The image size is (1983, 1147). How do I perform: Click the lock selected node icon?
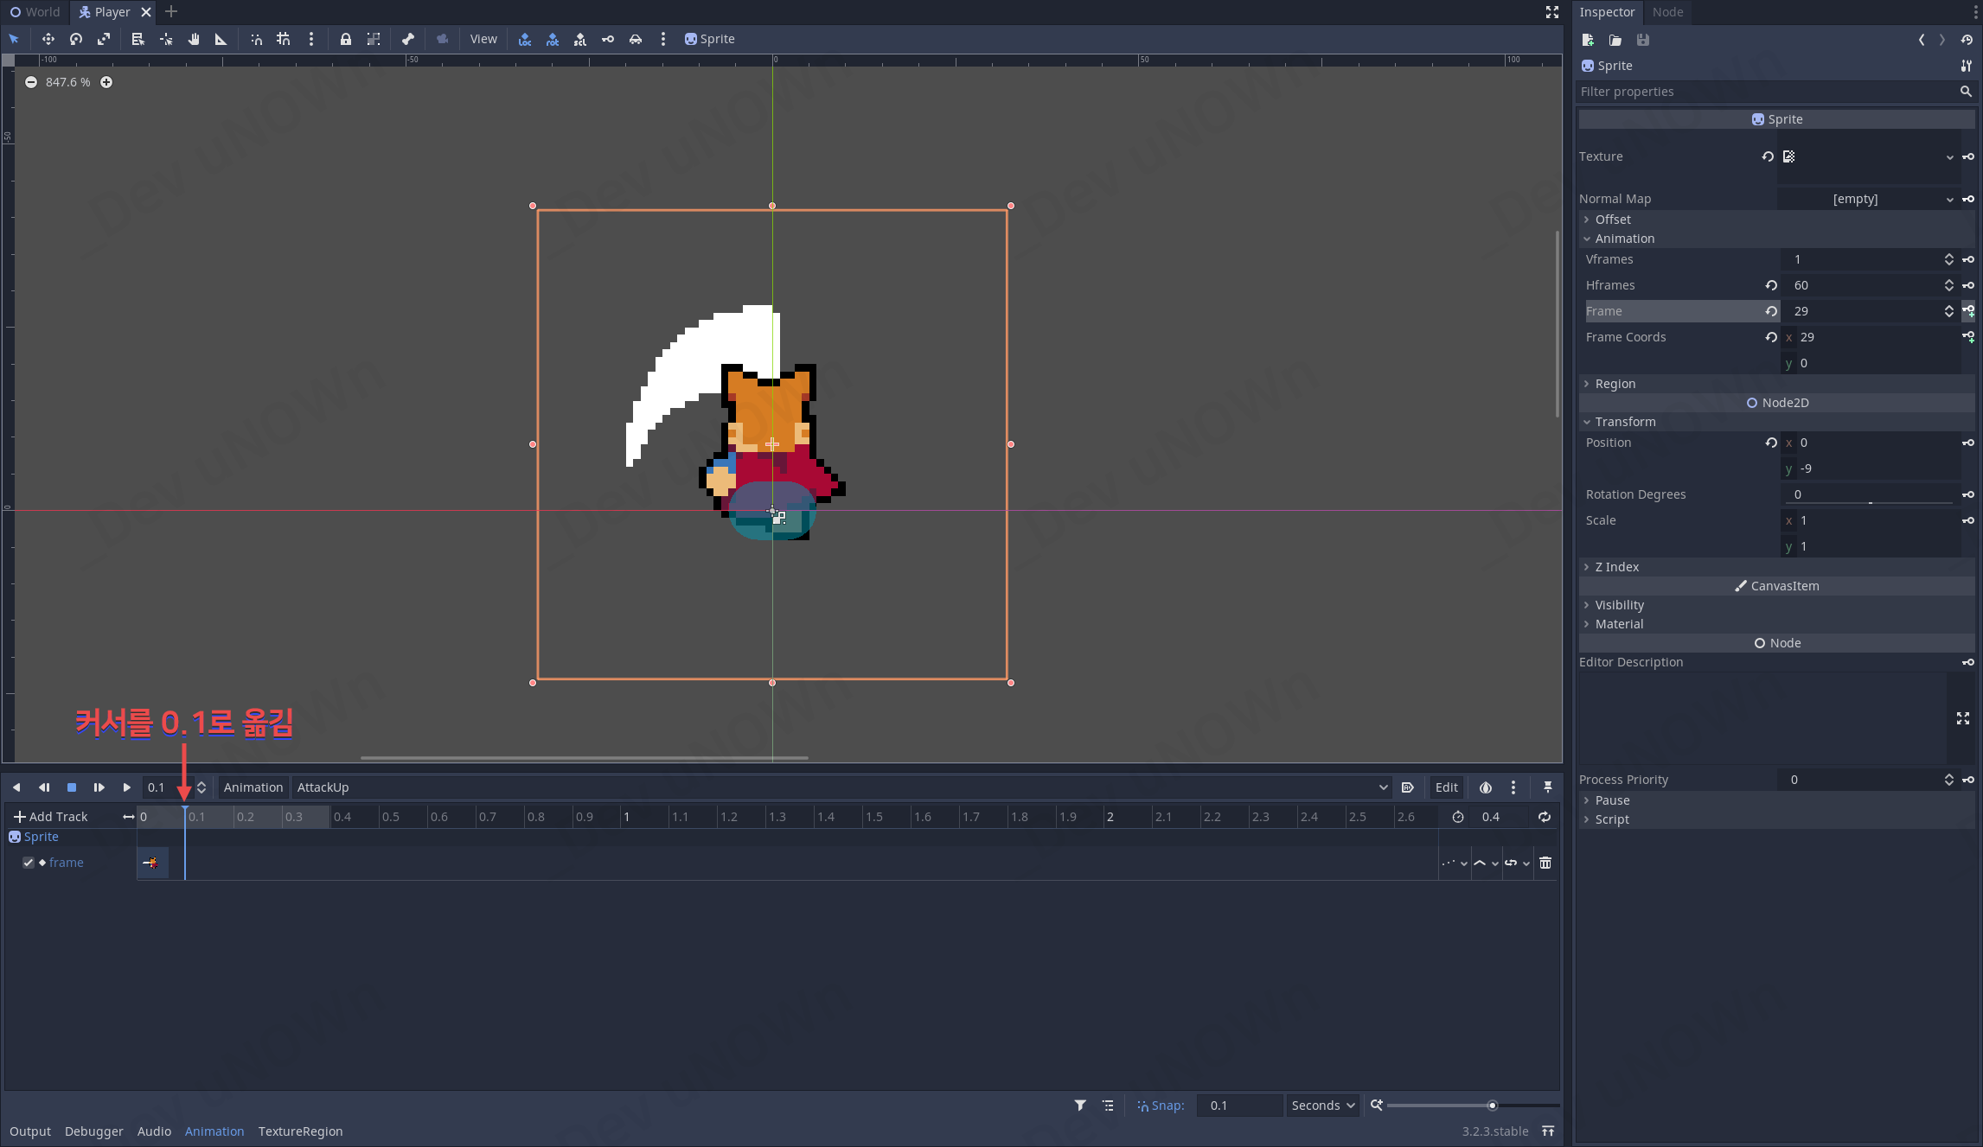tap(345, 39)
